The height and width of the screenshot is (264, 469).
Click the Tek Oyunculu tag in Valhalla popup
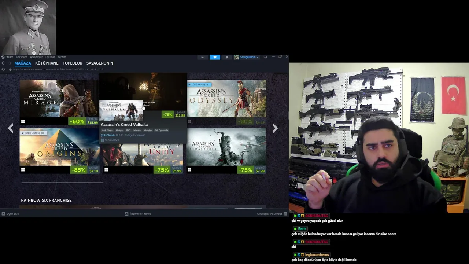(161, 130)
